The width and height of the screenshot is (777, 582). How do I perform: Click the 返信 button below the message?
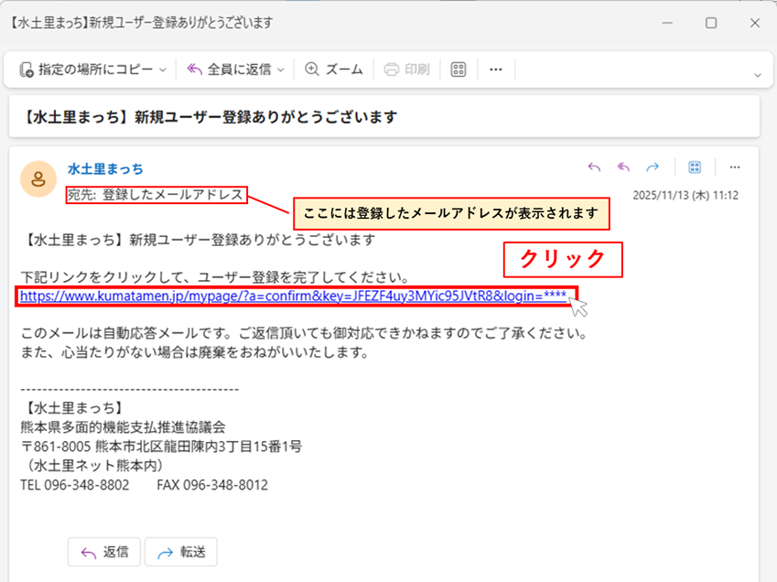click(103, 552)
